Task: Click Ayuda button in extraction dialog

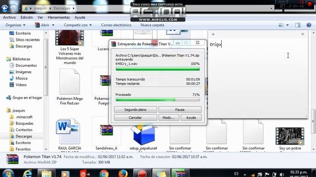Action: [191, 118]
